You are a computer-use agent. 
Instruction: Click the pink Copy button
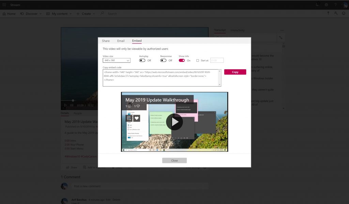tap(235, 72)
